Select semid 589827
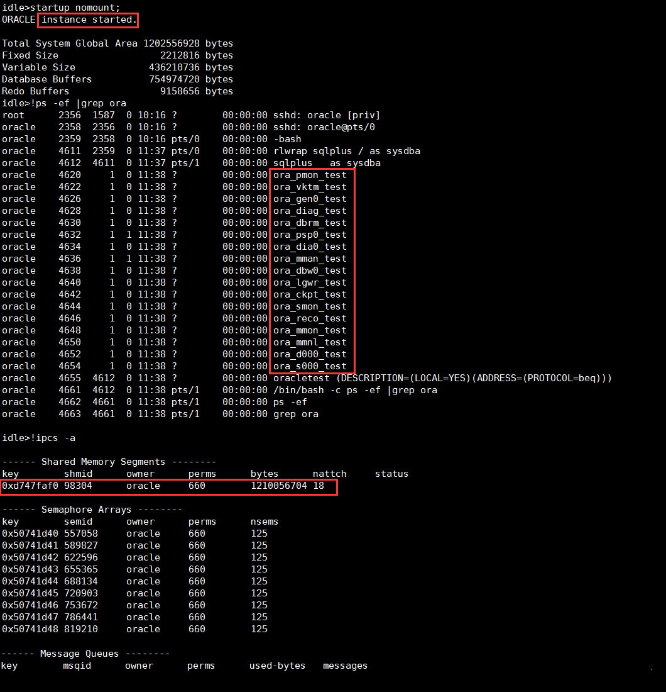The image size is (666, 692). [81, 545]
